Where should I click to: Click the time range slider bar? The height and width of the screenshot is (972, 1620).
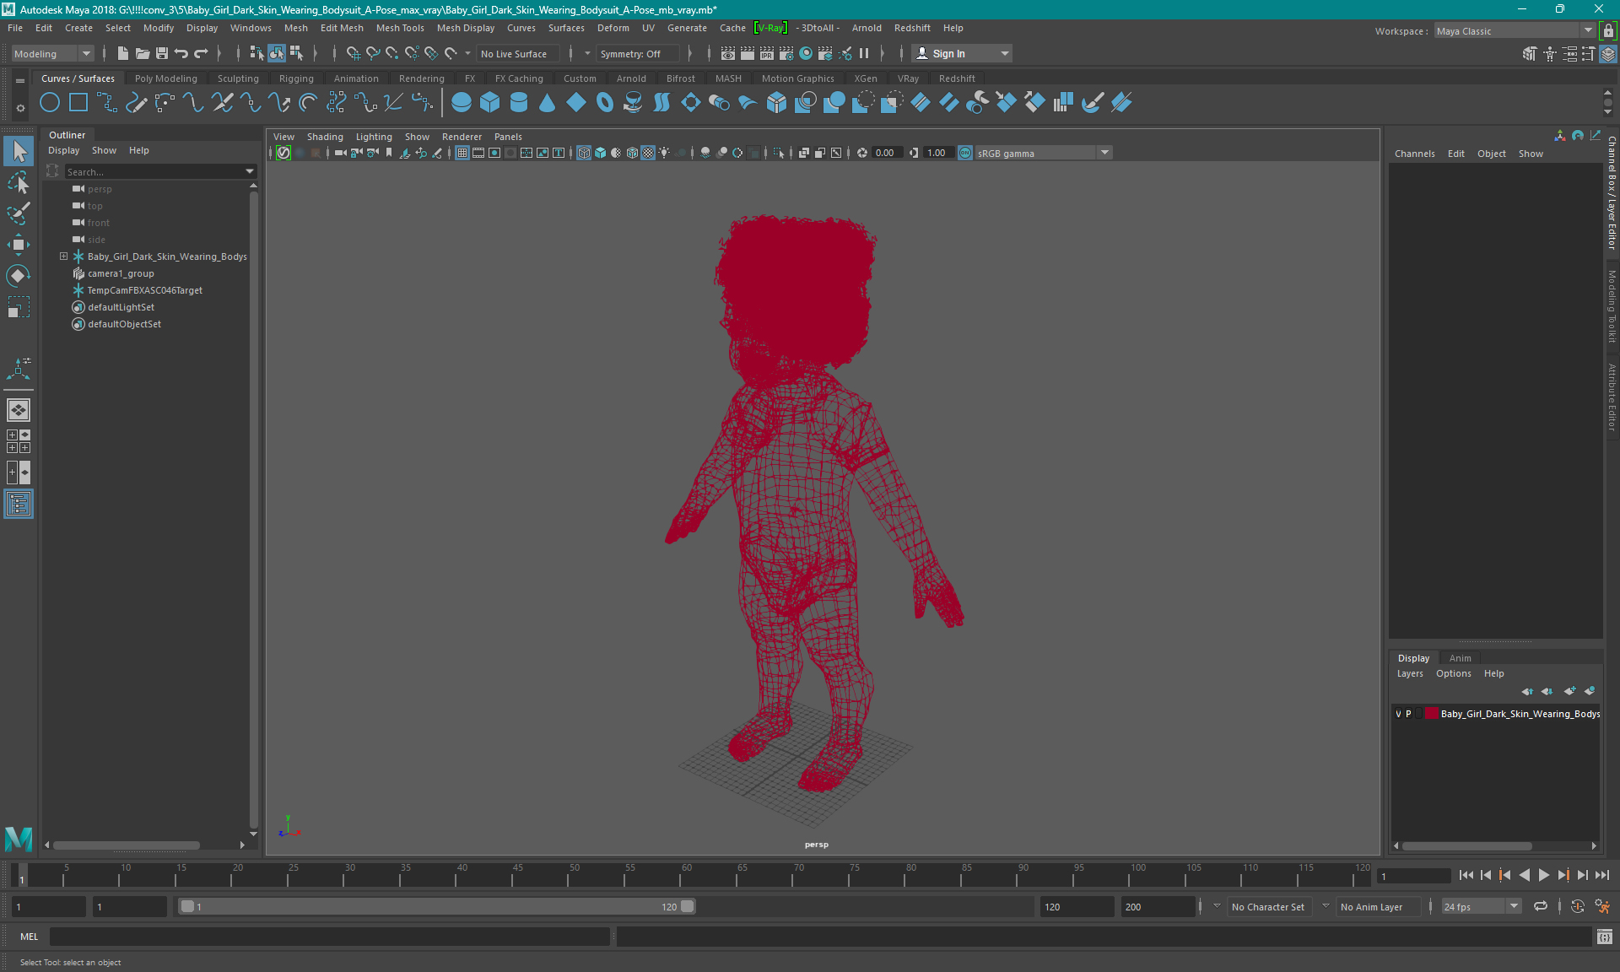coord(437,906)
